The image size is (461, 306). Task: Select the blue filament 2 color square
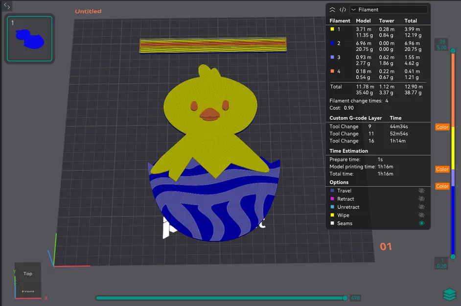point(332,43)
